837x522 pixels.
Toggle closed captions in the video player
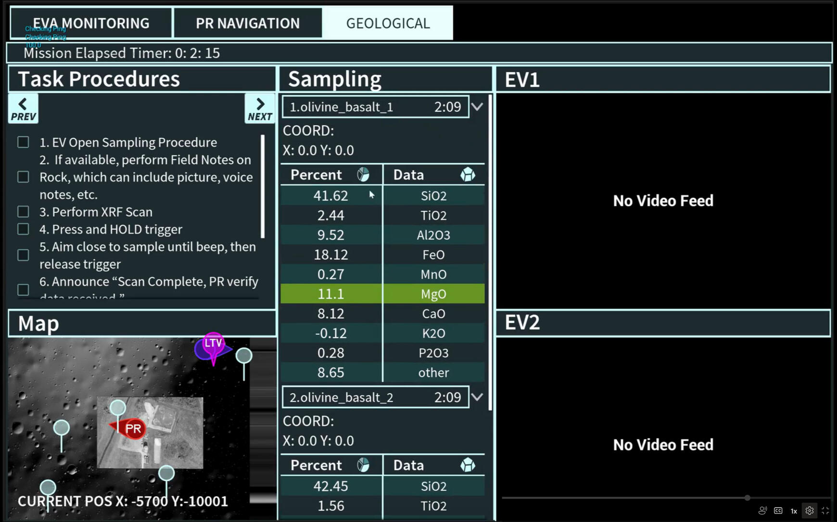[x=778, y=510]
